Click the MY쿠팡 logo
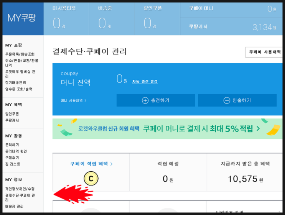The image size is (285, 215). 21,18
